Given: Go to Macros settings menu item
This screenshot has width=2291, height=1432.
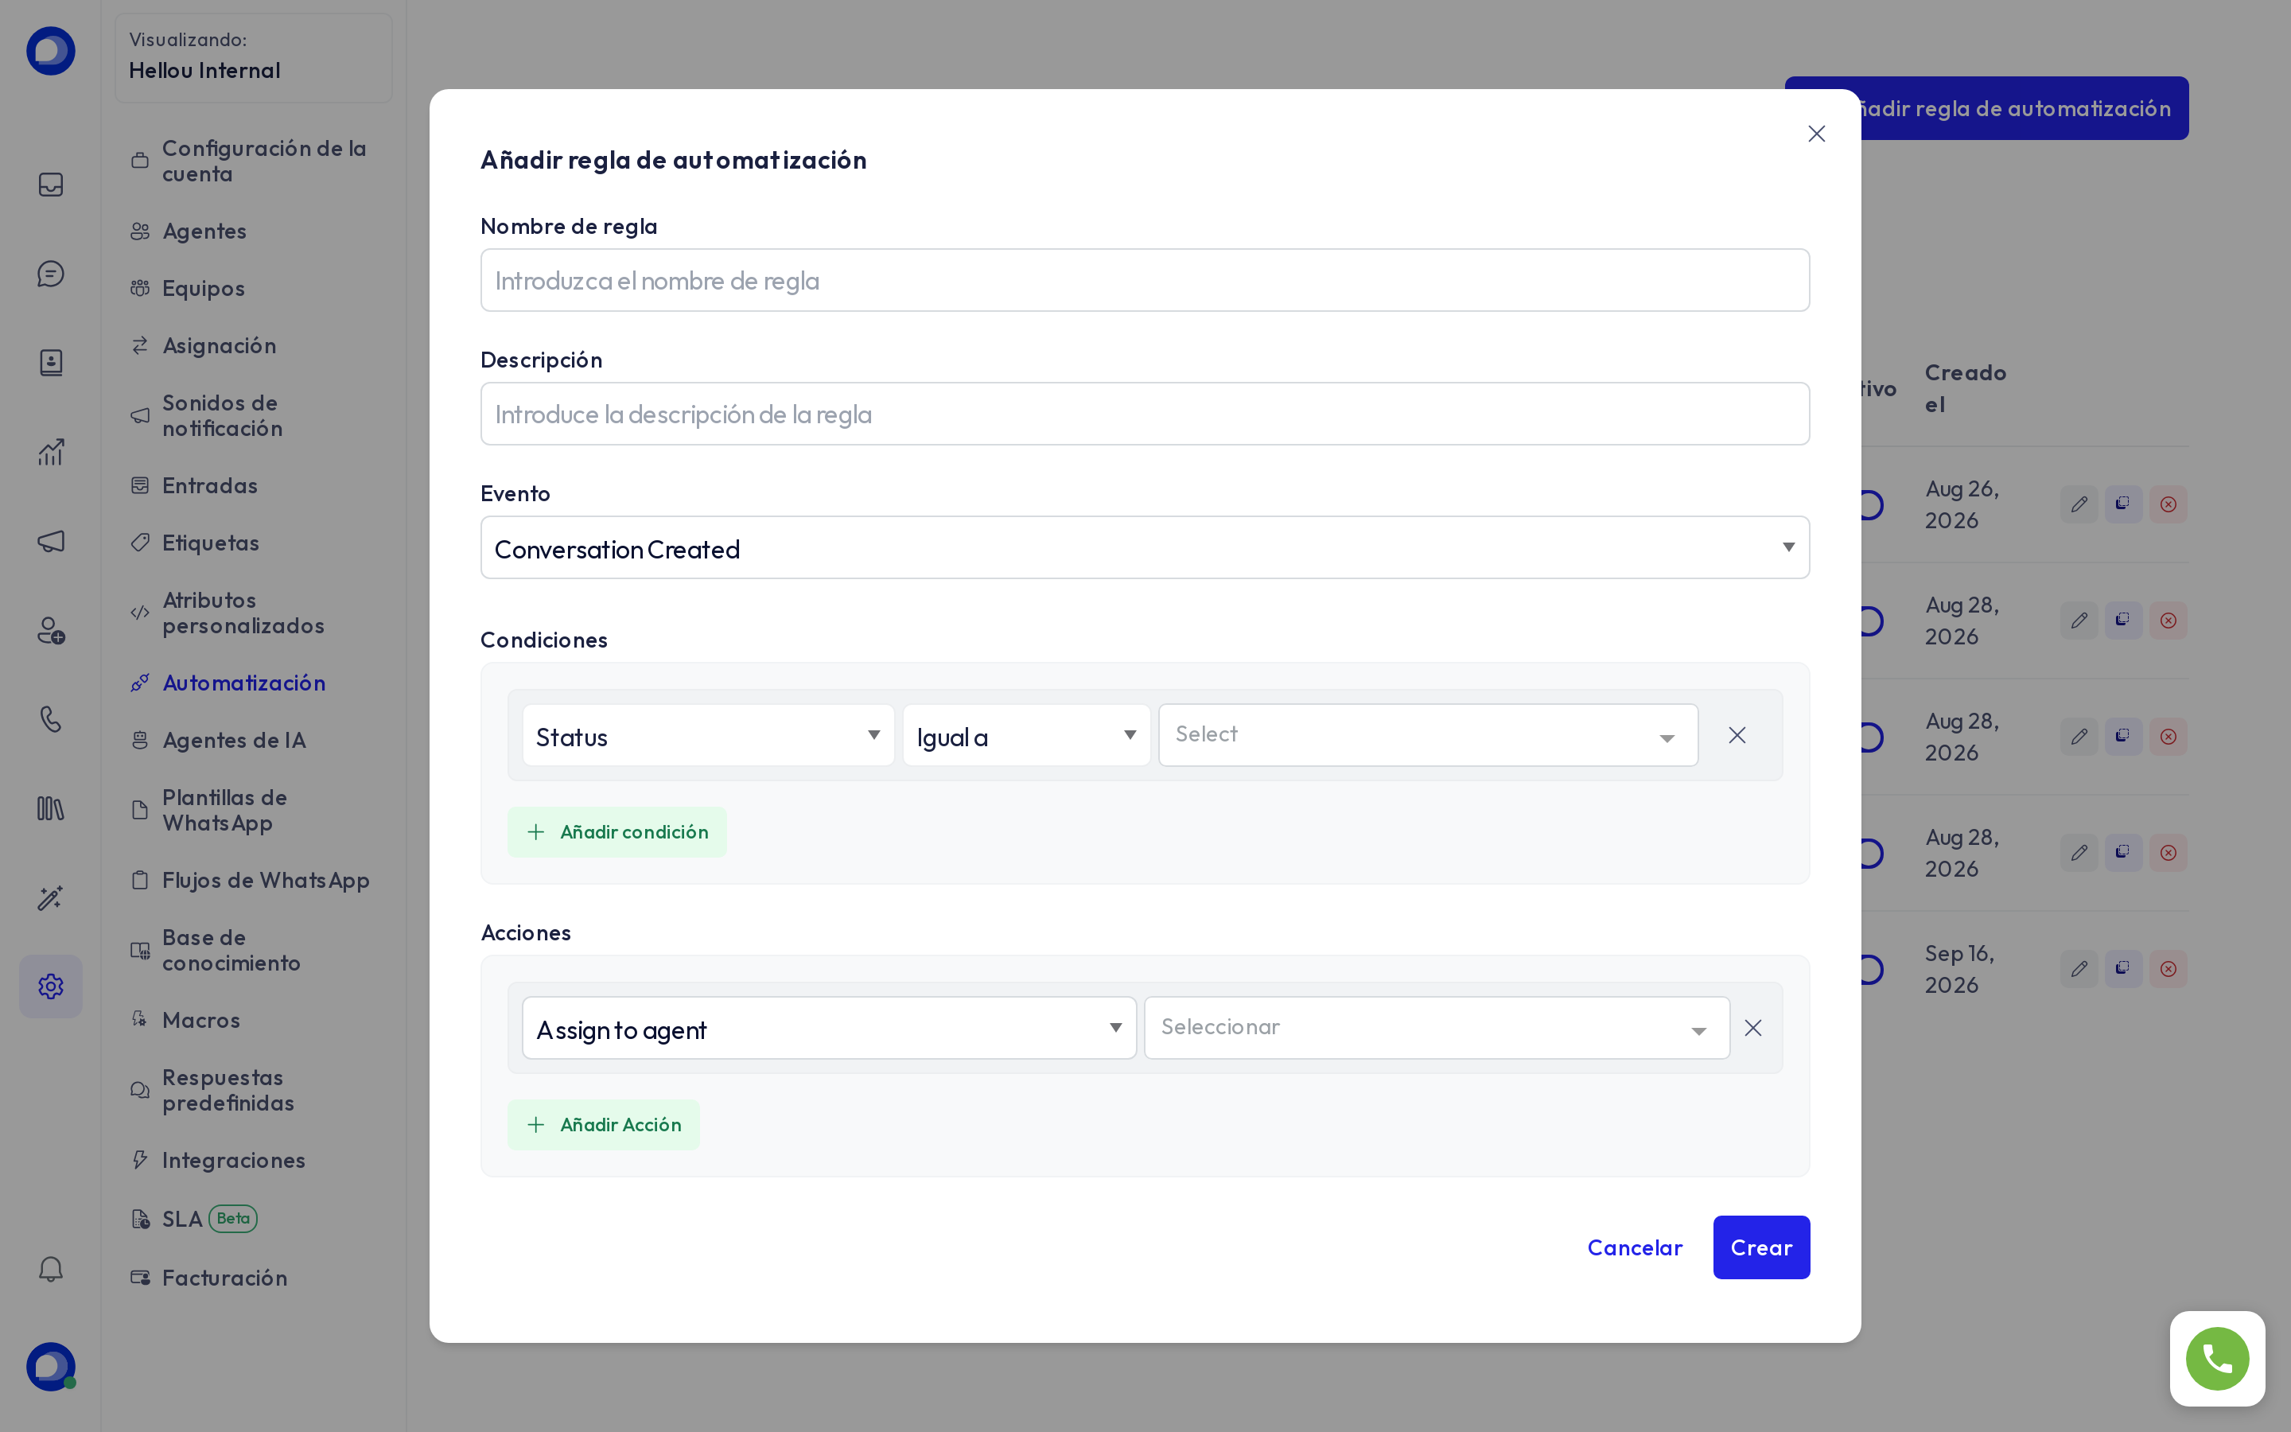Looking at the screenshot, I should tap(200, 1020).
